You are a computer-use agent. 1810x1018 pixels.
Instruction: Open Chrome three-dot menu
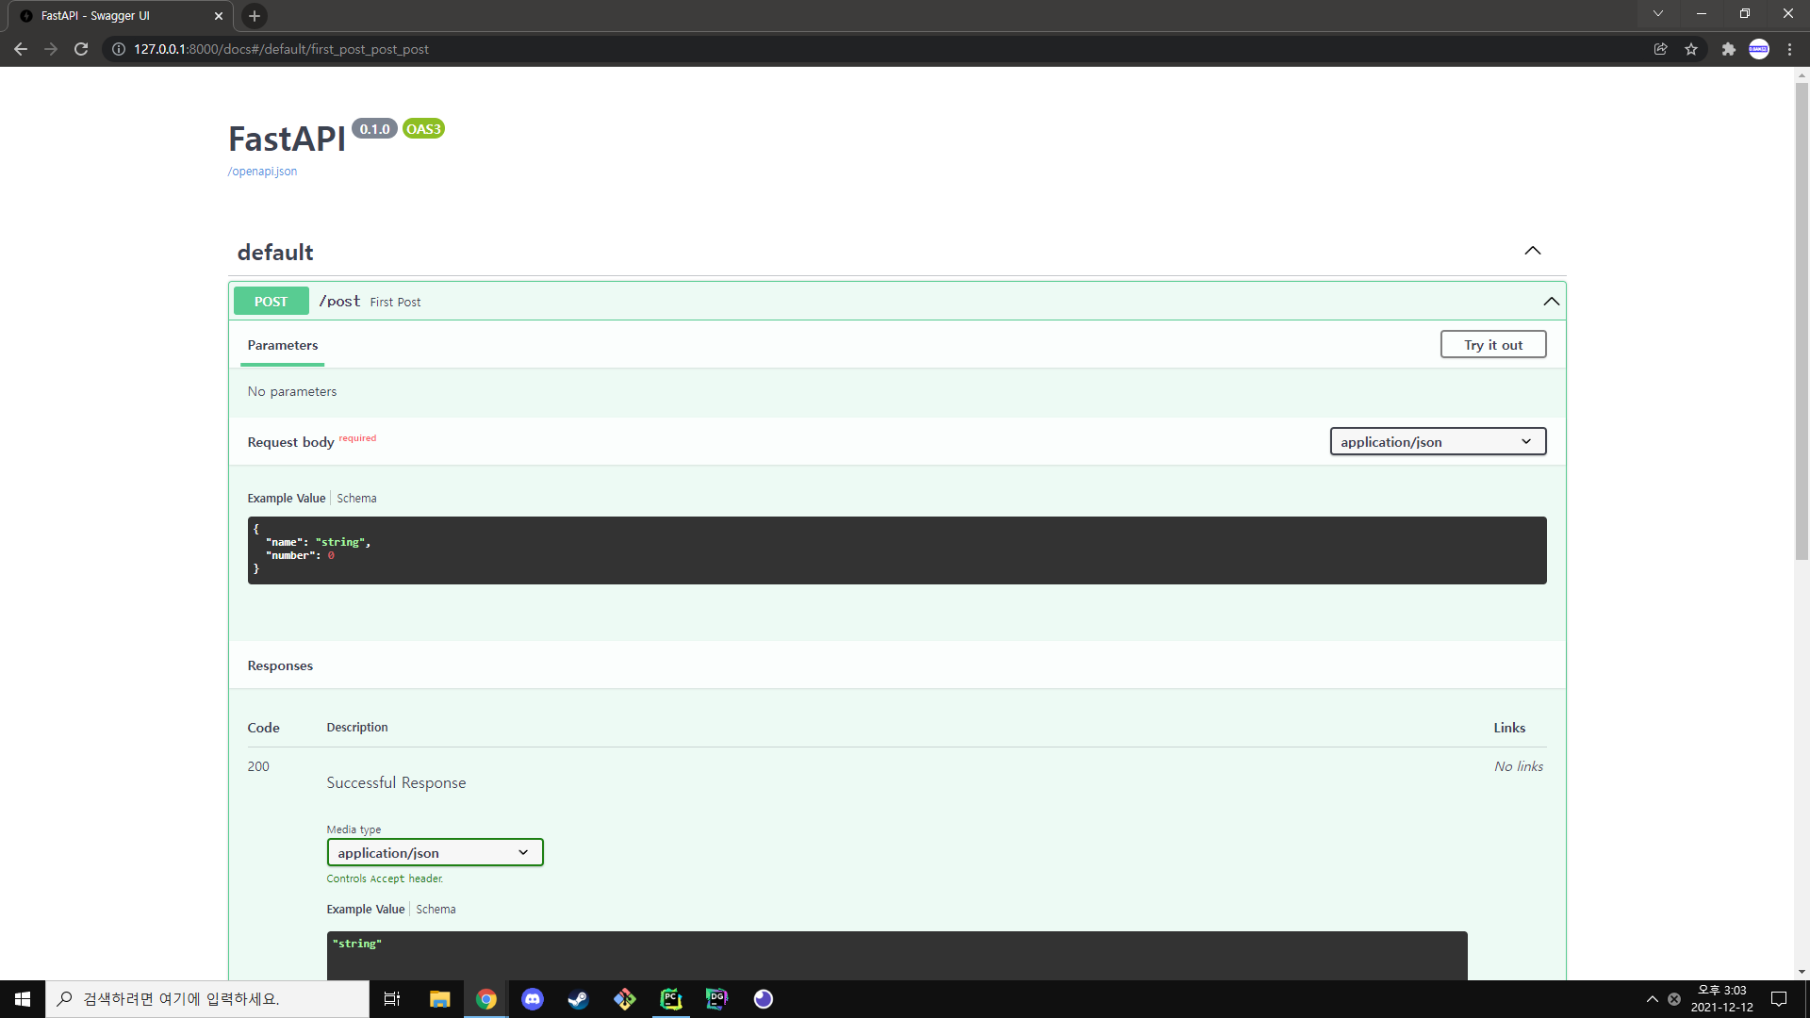pos(1789,49)
